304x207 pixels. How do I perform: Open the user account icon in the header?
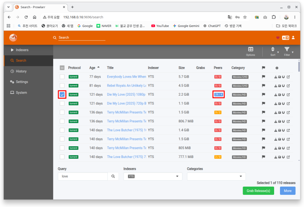click(293, 38)
